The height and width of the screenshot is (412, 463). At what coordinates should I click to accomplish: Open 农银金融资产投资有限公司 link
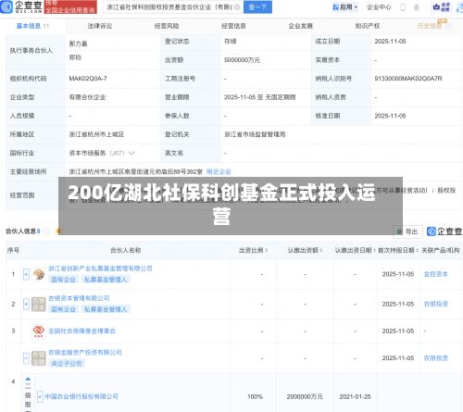(85, 353)
